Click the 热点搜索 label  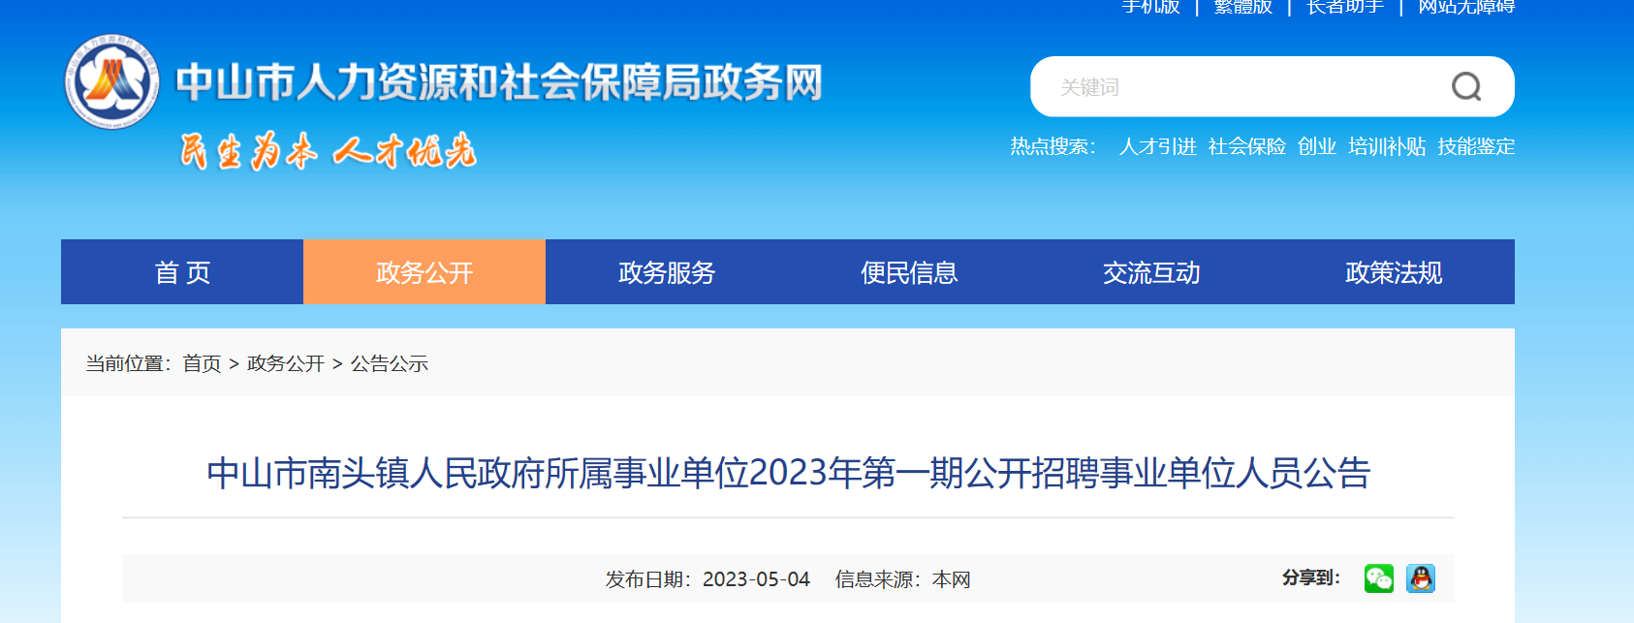pos(1053,146)
